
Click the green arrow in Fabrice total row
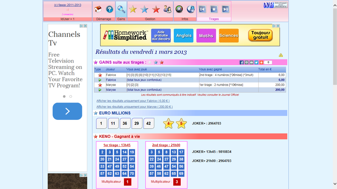100,80
